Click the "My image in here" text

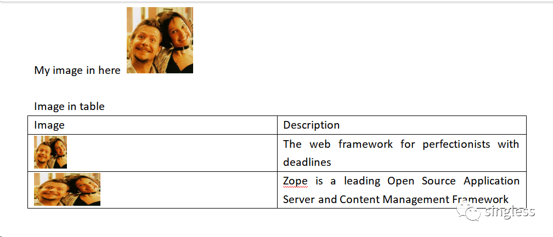pos(77,70)
